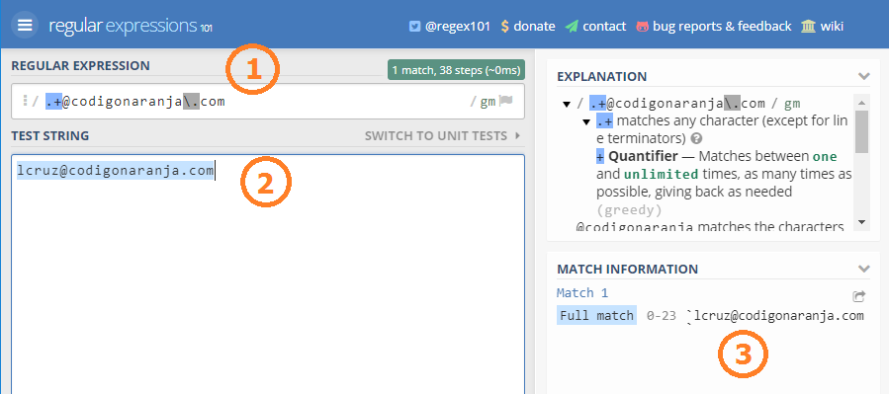The image size is (889, 394).
Task: Click the matched lcruz@codigonaranja.com result
Action: point(778,316)
